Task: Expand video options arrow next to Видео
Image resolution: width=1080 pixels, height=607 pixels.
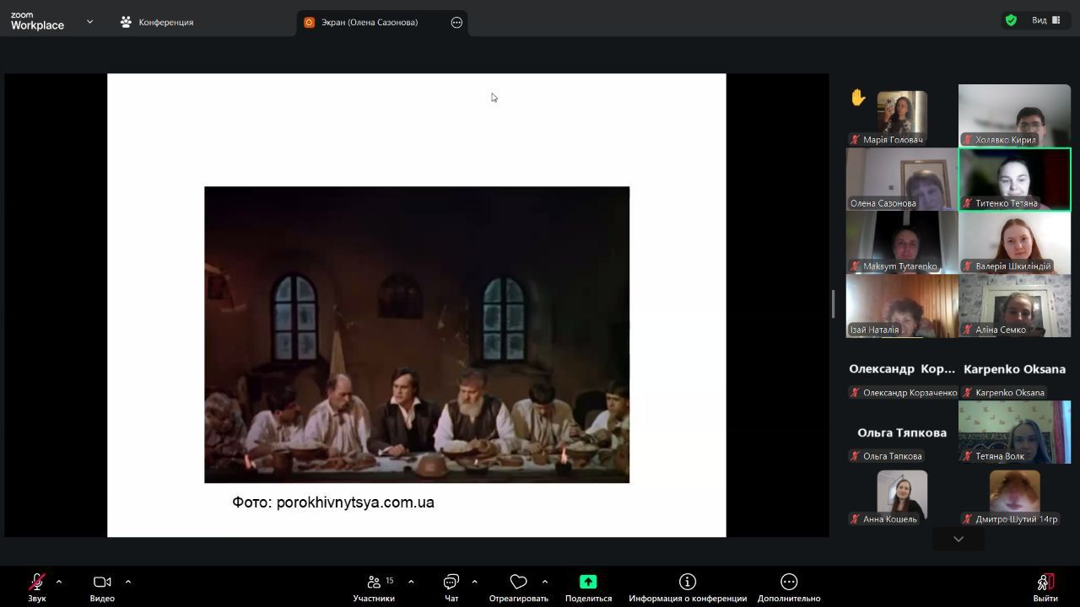Action: 128,582
